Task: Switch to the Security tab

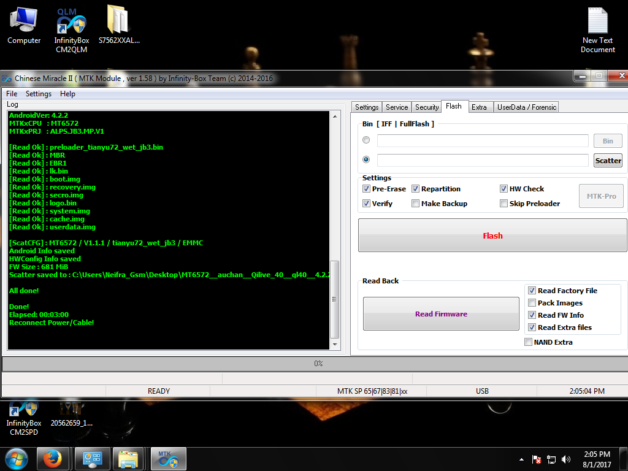Action: tap(427, 107)
